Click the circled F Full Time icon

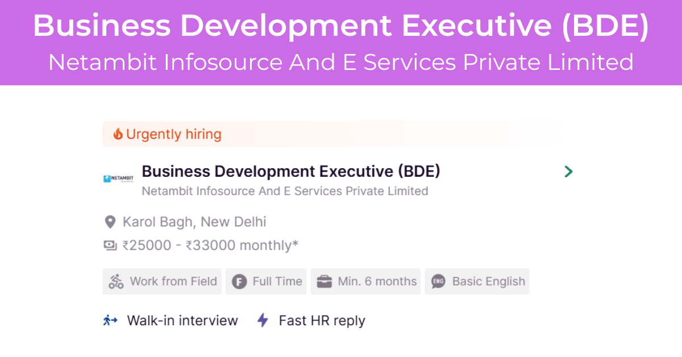coord(239,281)
